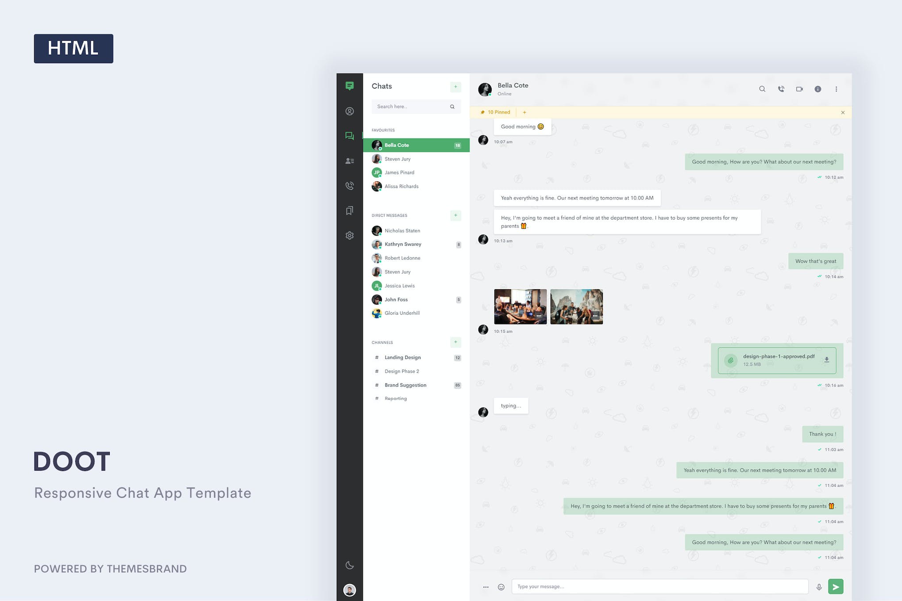Click the video call icon for Bella Cote

pyautogui.click(x=799, y=88)
